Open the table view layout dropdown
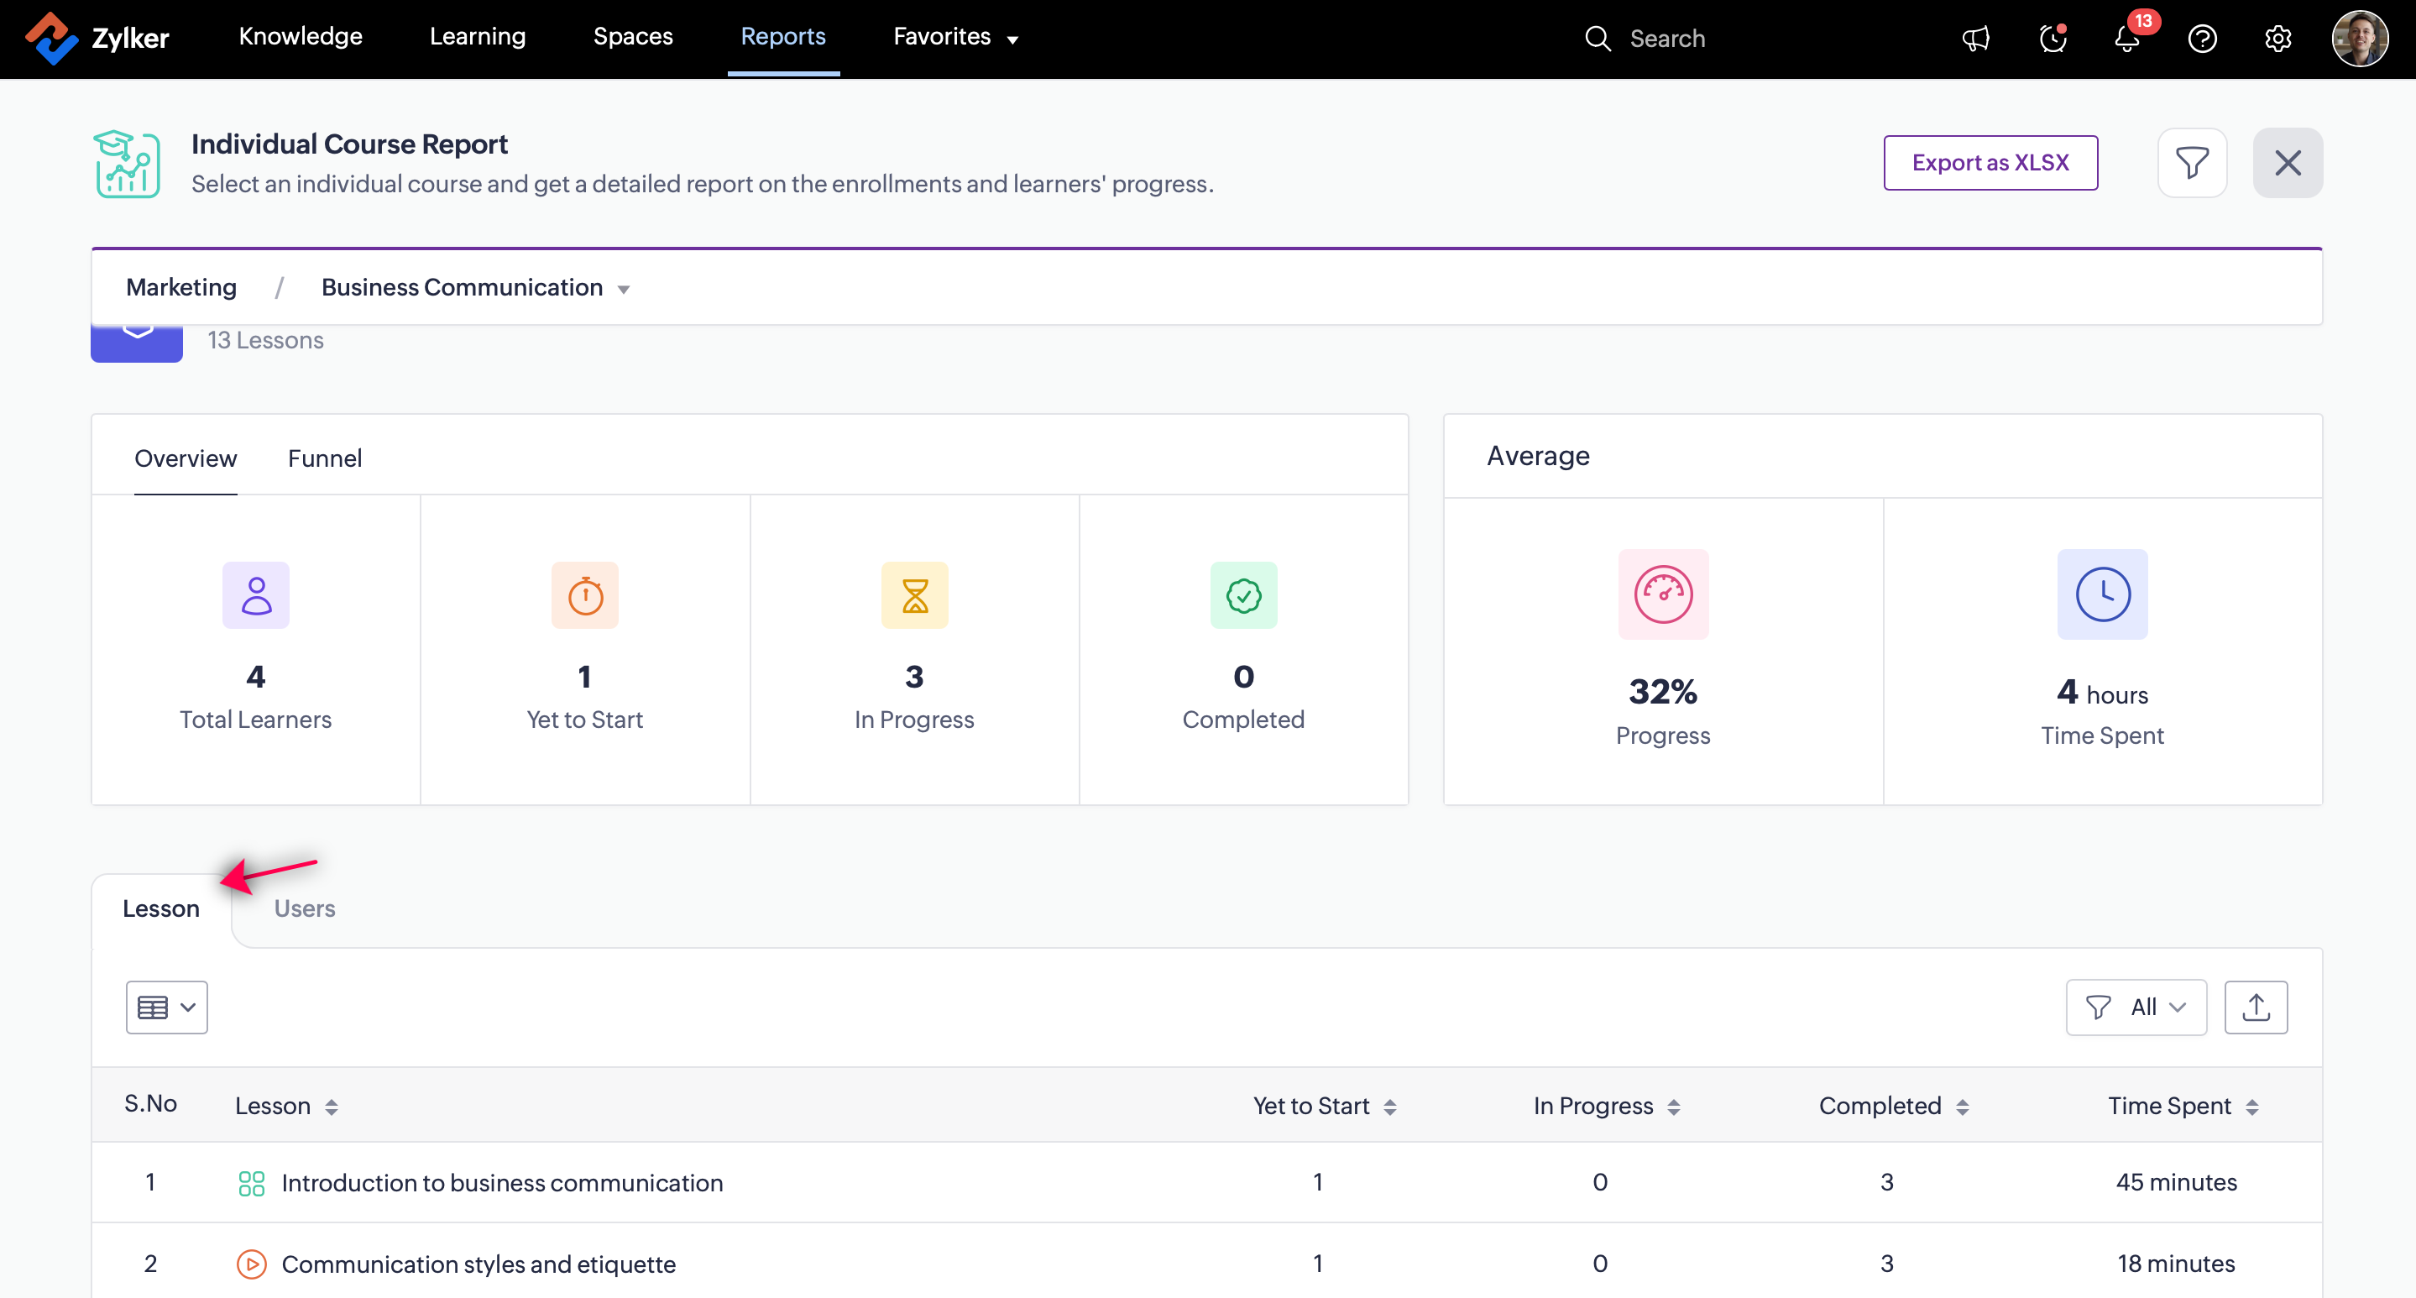 167,1008
